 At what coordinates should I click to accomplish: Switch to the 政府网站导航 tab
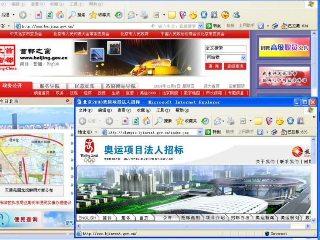[x=120, y=86]
